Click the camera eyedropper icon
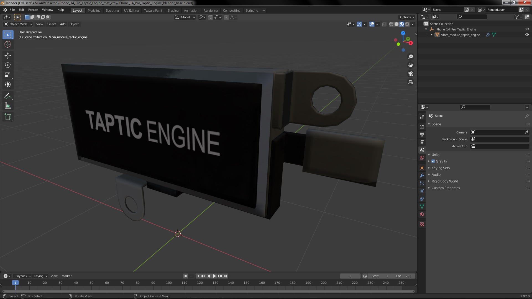 point(526,132)
